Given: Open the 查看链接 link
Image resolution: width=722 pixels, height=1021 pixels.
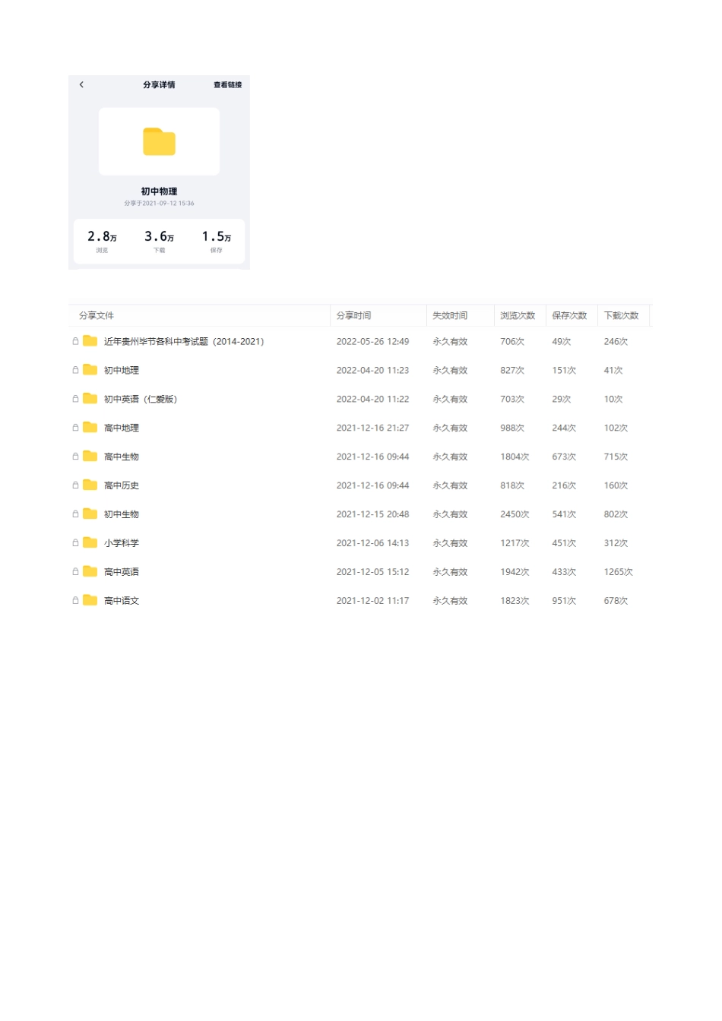Looking at the screenshot, I should click(x=227, y=85).
